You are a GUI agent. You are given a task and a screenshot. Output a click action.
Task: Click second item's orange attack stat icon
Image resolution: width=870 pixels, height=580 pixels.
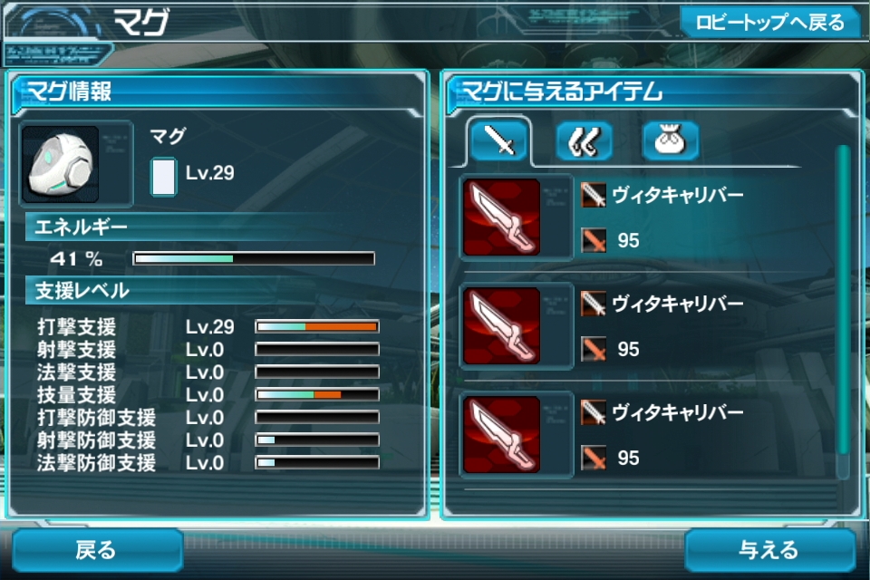[x=593, y=349]
